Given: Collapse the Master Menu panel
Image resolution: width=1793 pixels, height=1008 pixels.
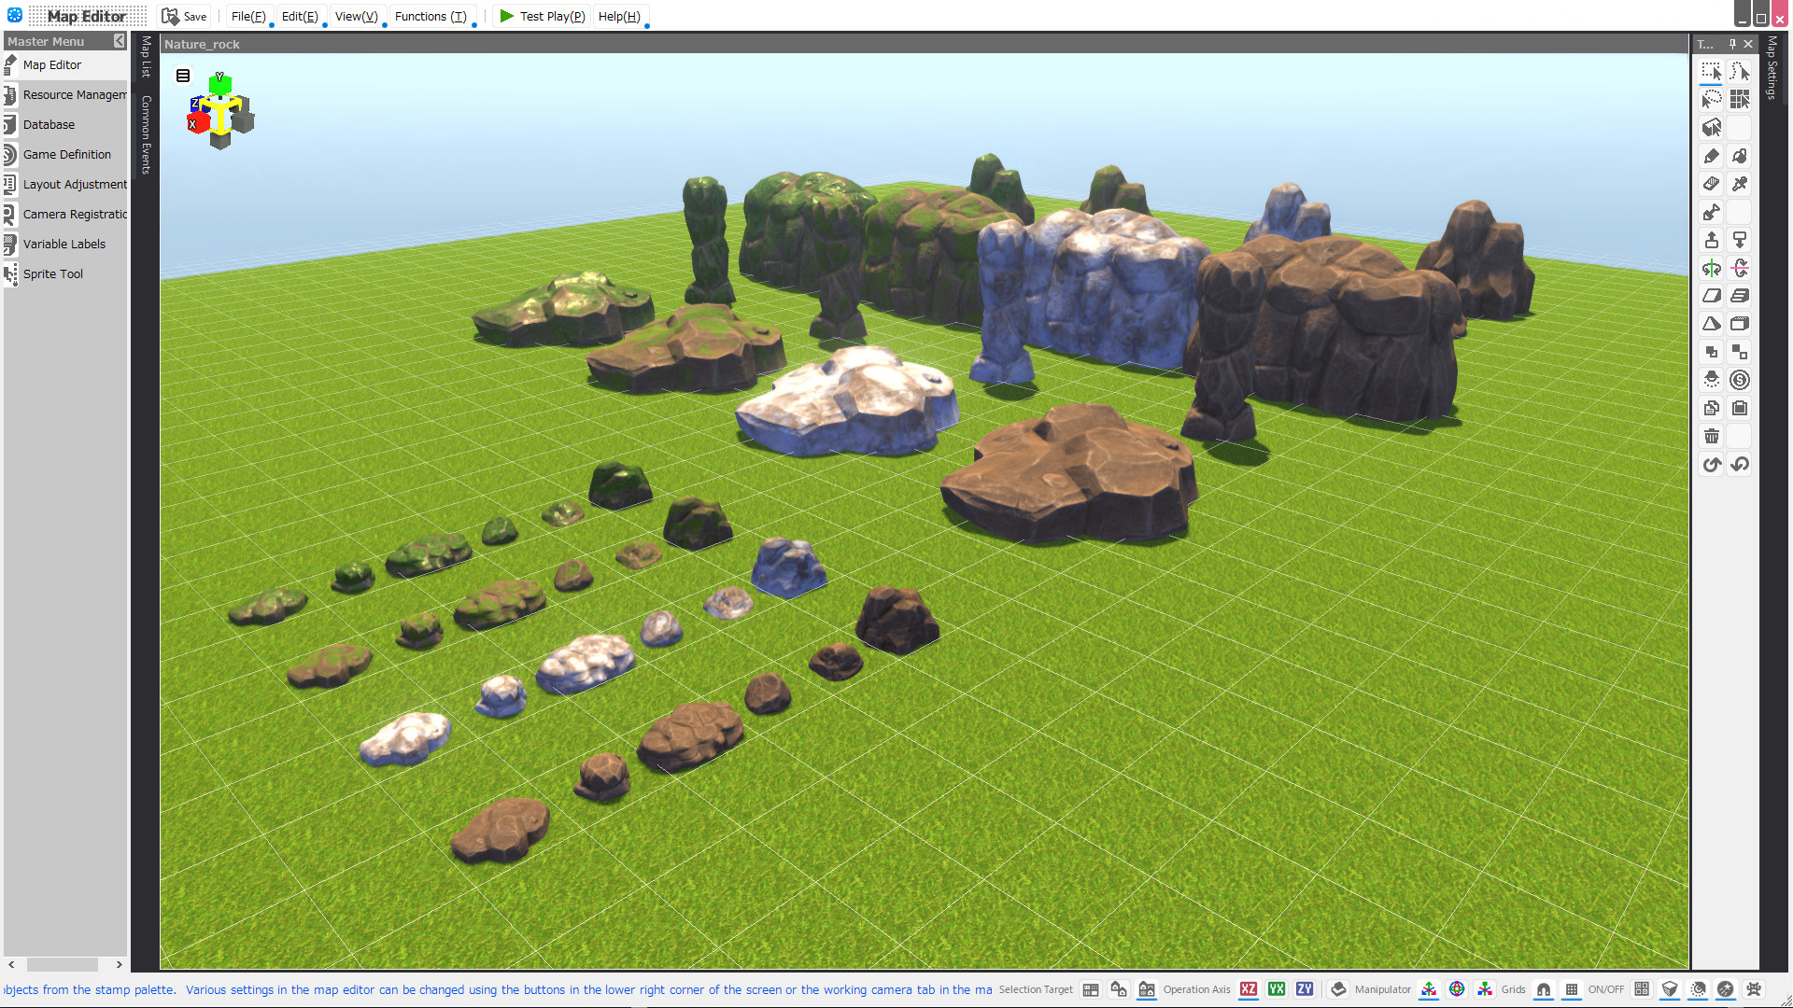Looking at the screenshot, I should click(119, 41).
